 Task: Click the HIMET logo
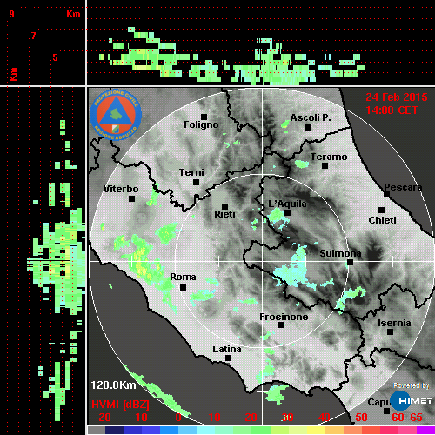(412, 401)
